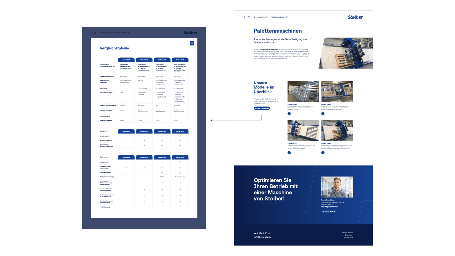The width and height of the screenshot is (455, 256).
Task: Click the Optionen section label
Action: 104,157
